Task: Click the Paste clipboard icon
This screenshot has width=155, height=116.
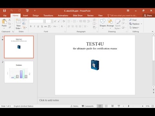Action: [4, 21]
